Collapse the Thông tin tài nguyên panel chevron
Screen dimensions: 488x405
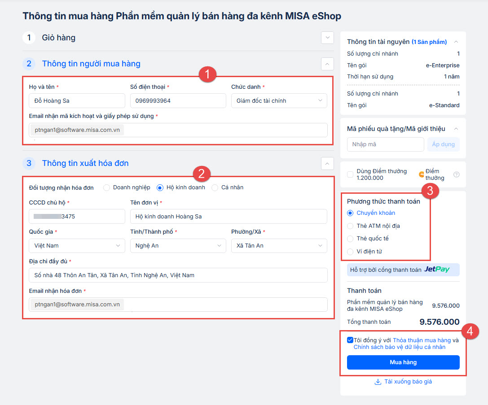456,42
